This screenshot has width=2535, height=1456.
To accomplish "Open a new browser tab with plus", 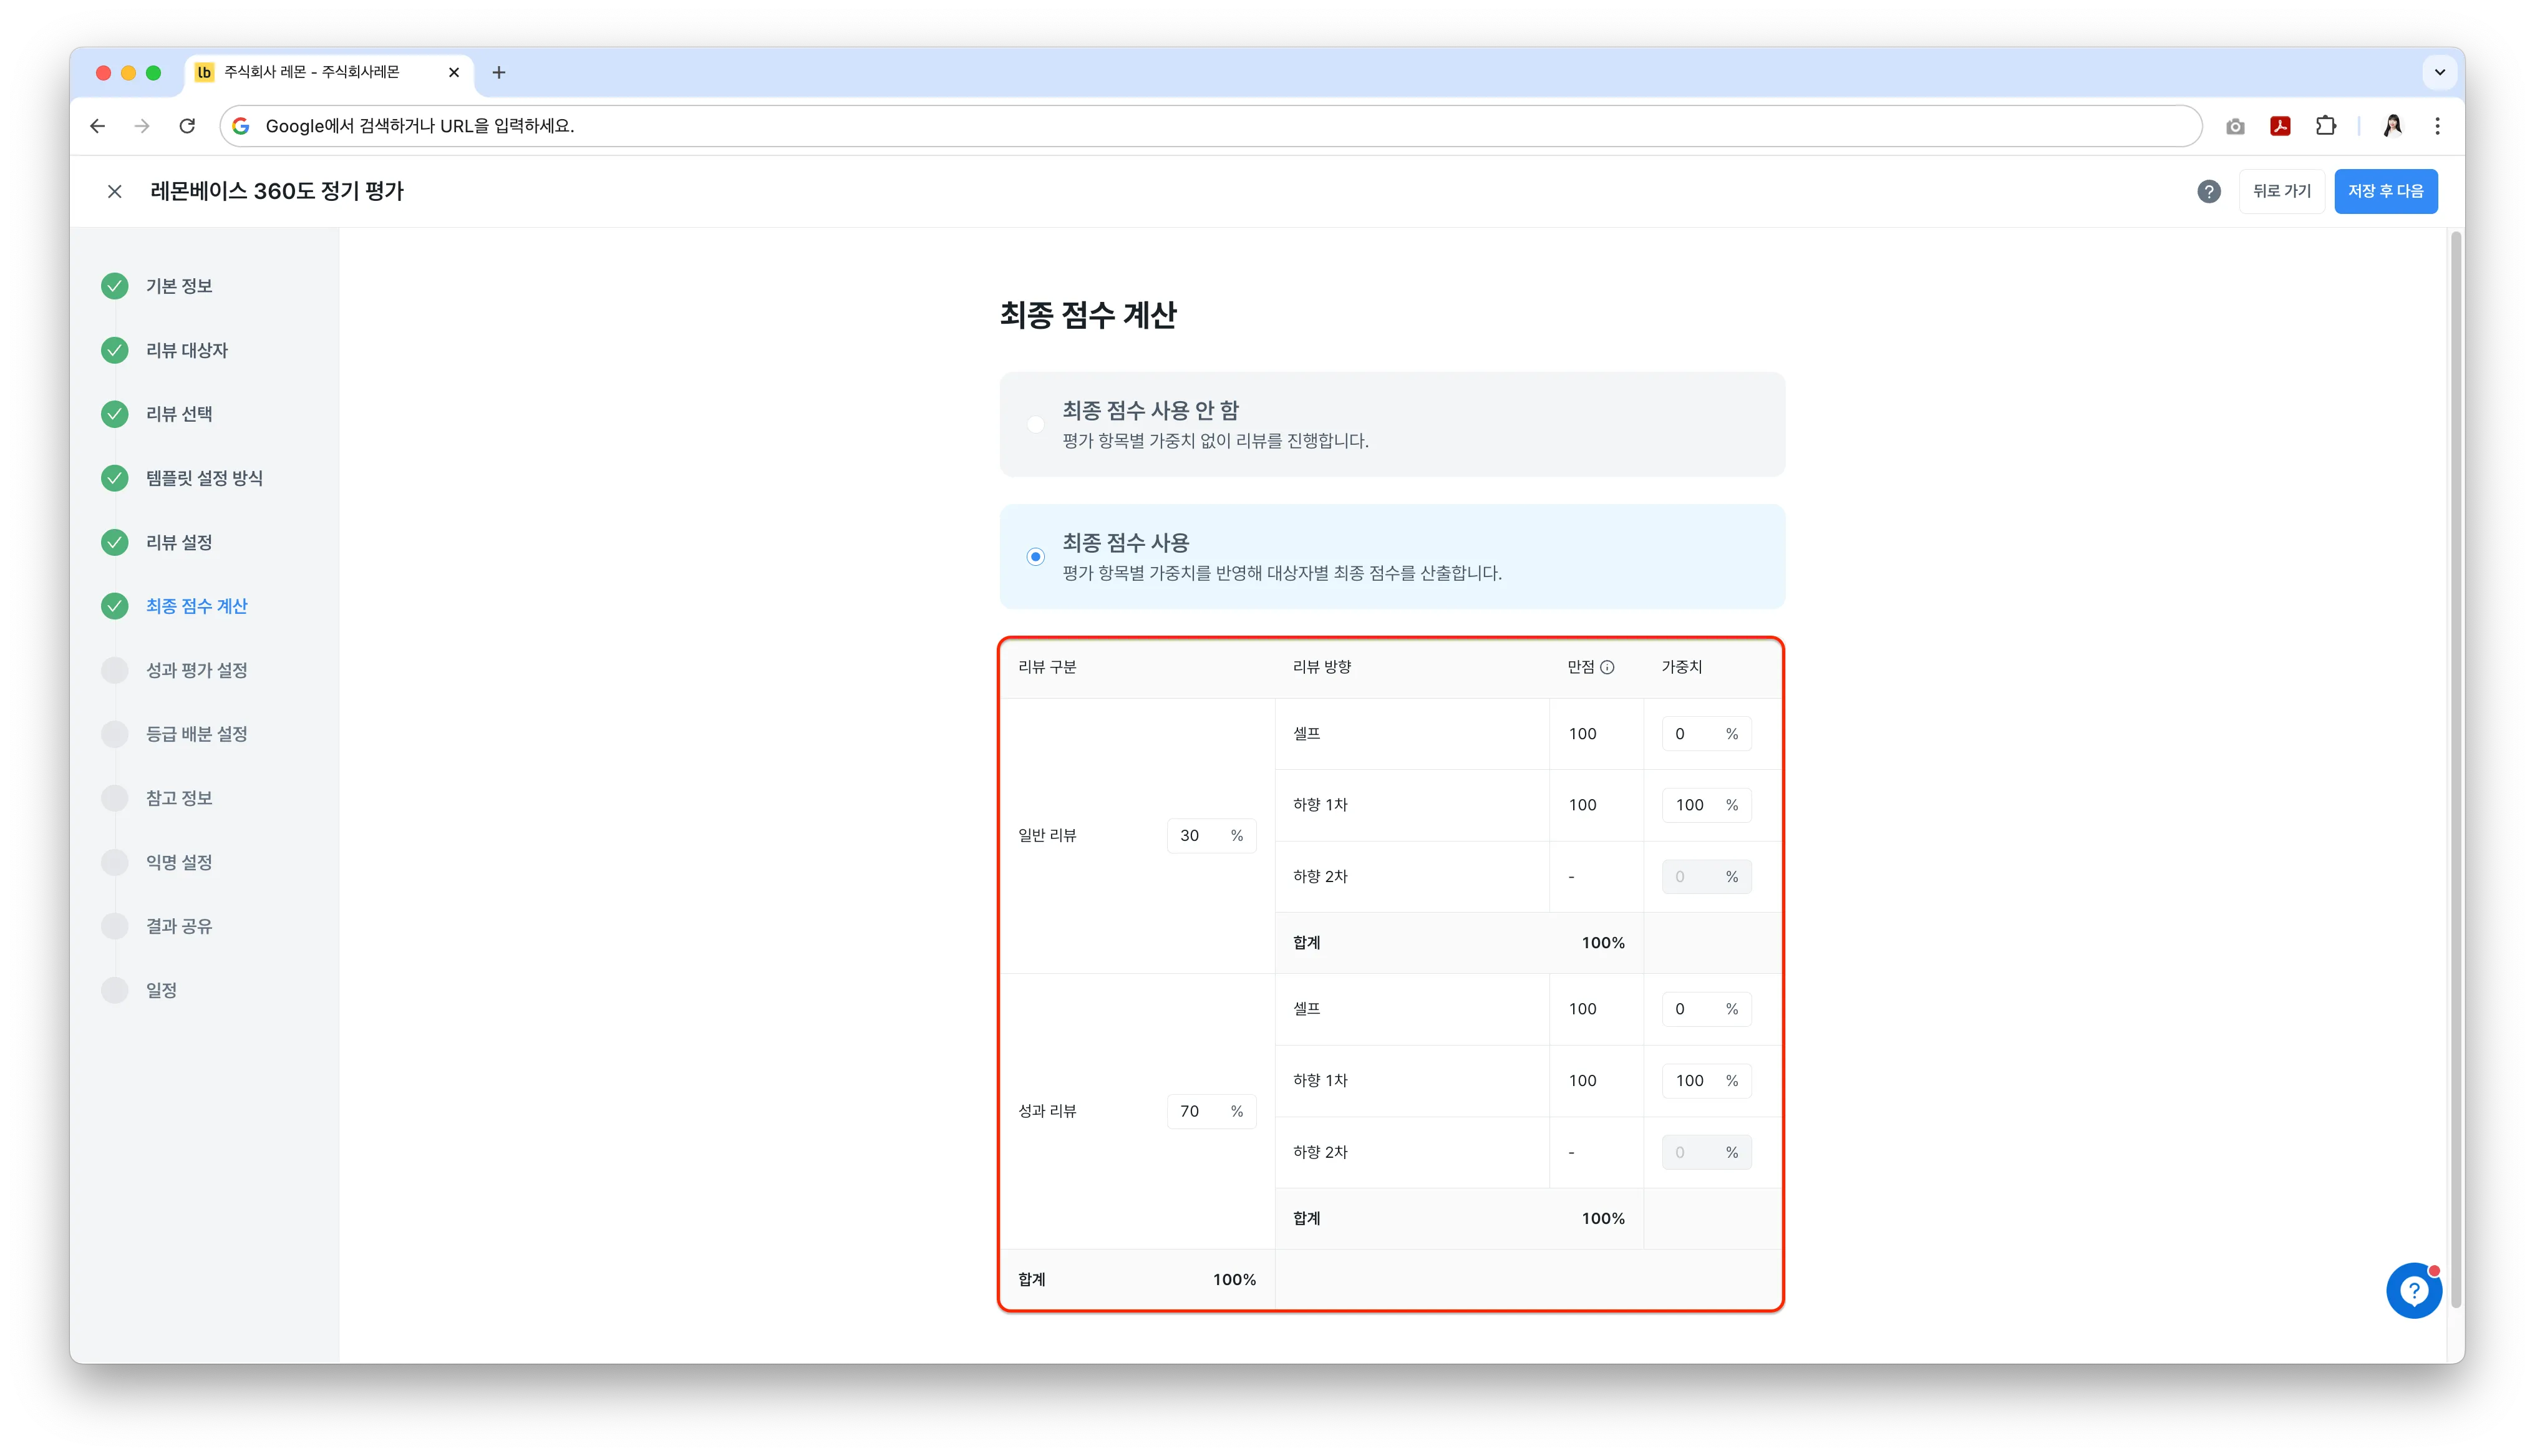I will coord(499,72).
